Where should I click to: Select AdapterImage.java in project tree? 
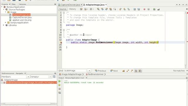[x=21, y=15]
